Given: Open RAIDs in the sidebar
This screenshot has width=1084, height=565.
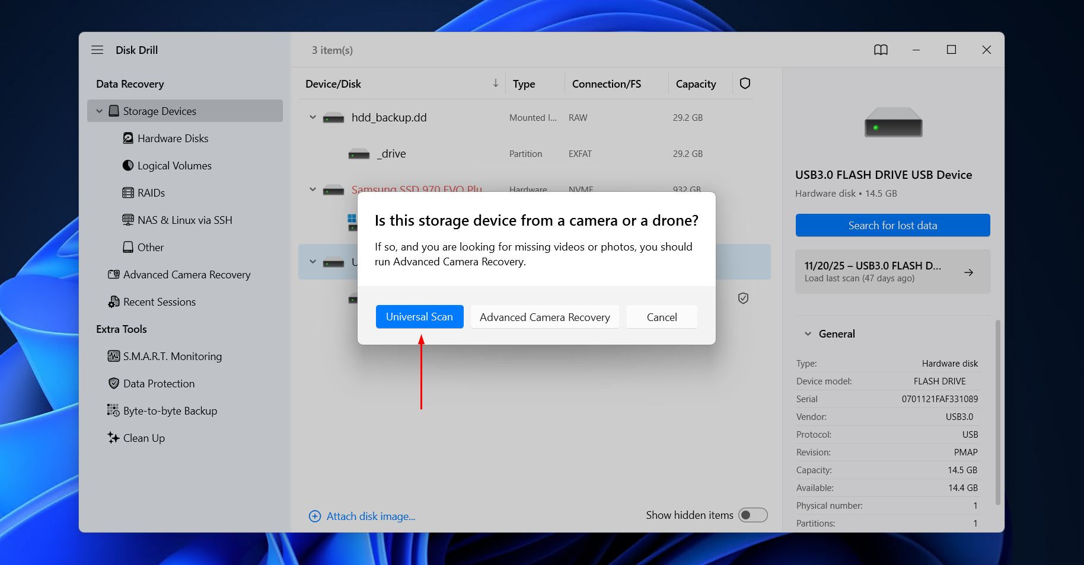Looking at the screenshot, I should tap(151, 192).
